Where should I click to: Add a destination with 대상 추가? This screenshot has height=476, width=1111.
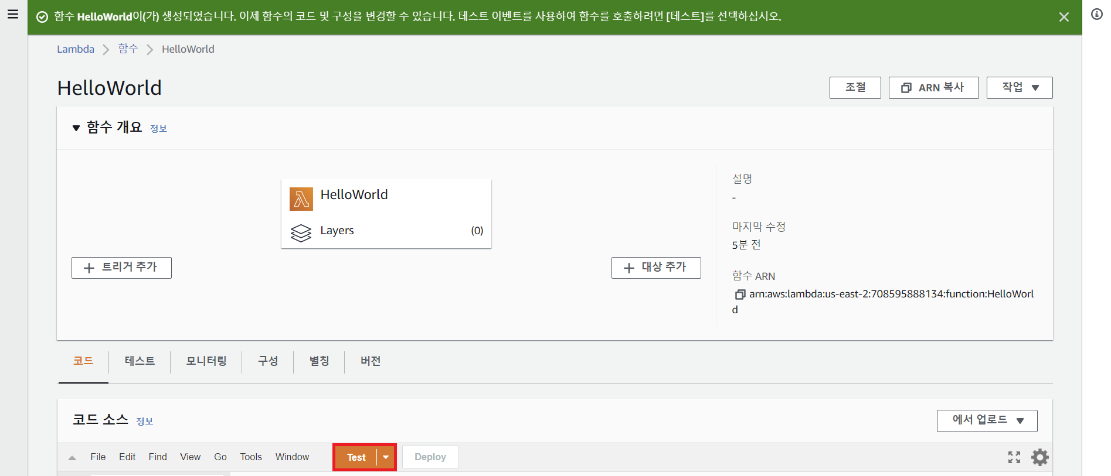(x=656, y=268)
